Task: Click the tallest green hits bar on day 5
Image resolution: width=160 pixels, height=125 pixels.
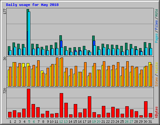Action: (27, 21)
